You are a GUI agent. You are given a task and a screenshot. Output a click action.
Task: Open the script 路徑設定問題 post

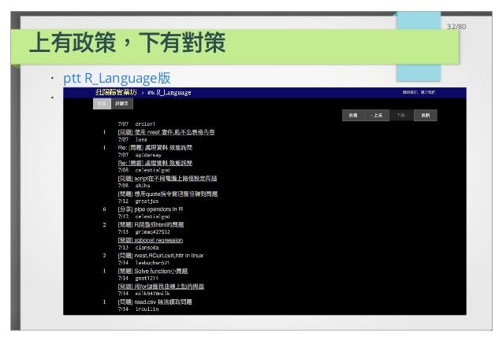(167, 179)
